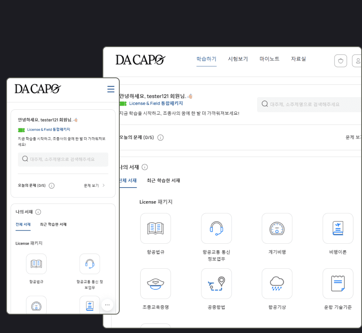Viewport: 362px width, 333px height.
Task: Open the 비행이론 book icon in desktop view
Action: click(x=337, y=228)
